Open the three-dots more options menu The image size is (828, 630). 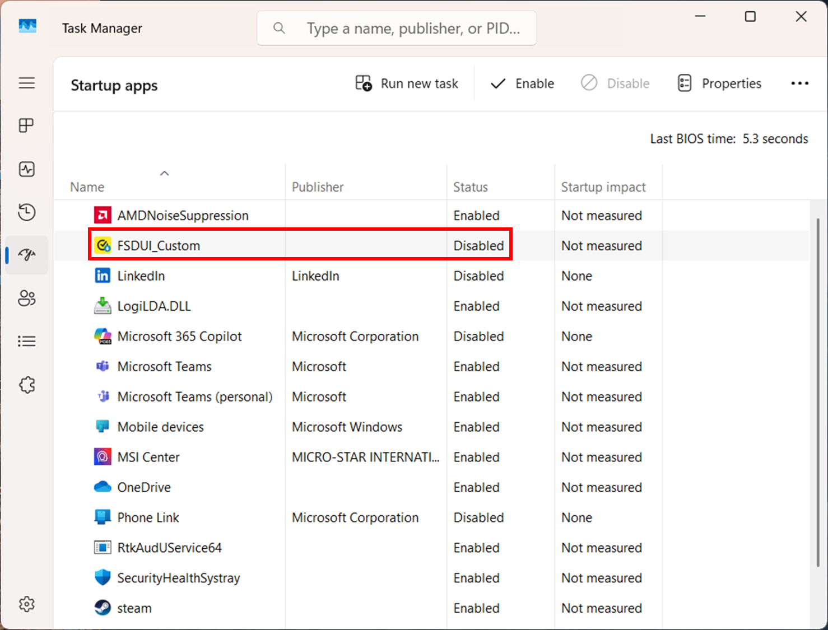click(x=799, y=83)
